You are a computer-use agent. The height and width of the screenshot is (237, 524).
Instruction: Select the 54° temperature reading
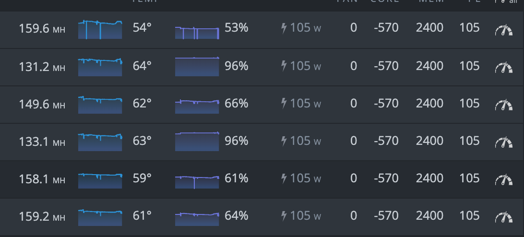tap(142, 28)
